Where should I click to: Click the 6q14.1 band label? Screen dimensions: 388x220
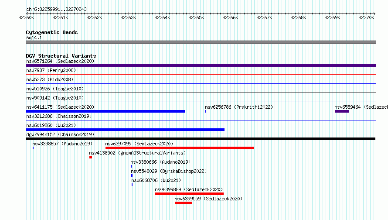tap(34, 38)
